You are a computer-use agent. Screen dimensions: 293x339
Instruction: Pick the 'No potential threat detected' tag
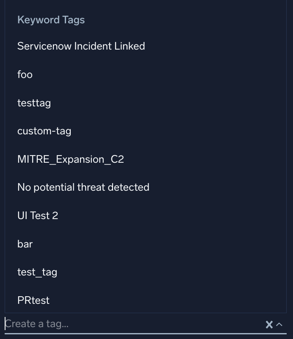(83, 187)
